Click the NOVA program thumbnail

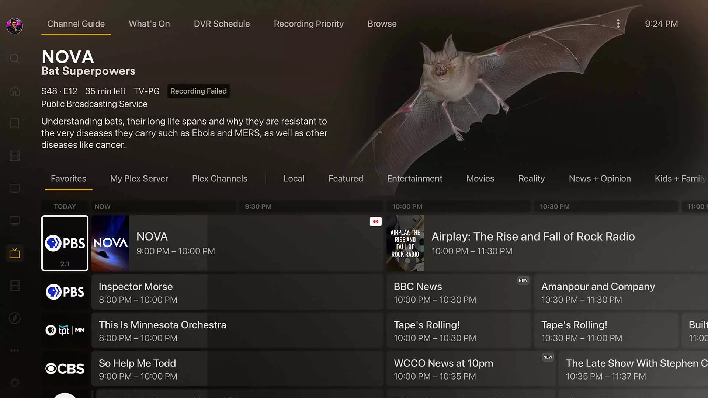(x=110, y=243)
